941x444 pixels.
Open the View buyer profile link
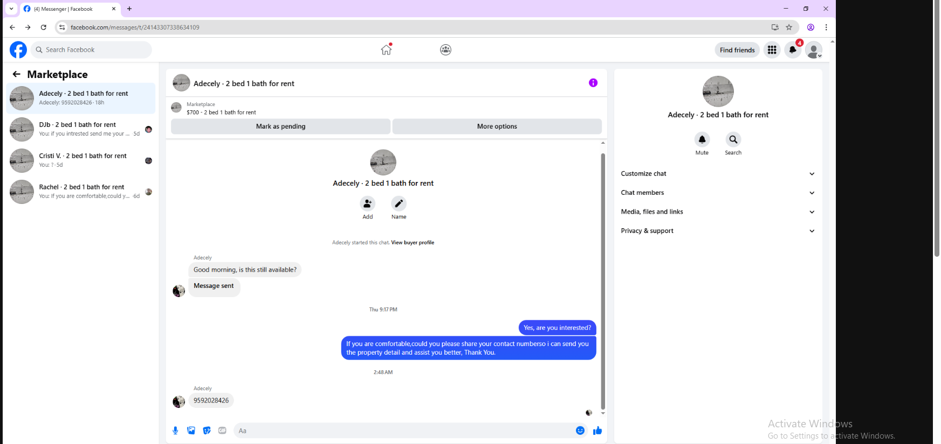413,243
